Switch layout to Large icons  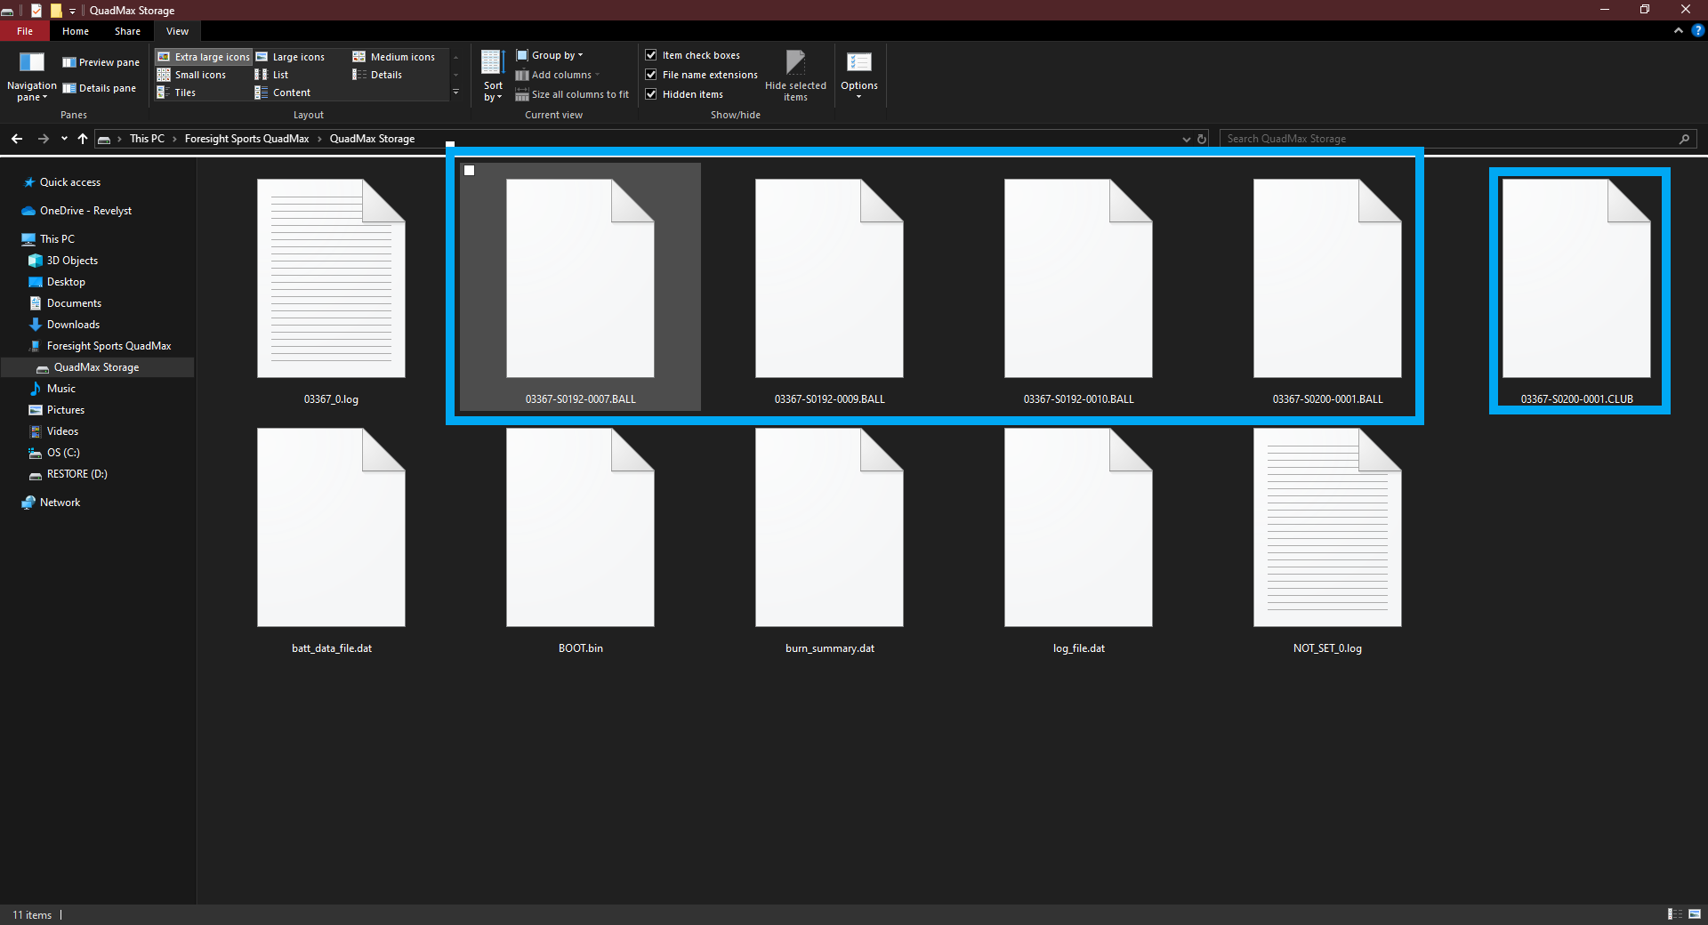click(x=290, y=57)
